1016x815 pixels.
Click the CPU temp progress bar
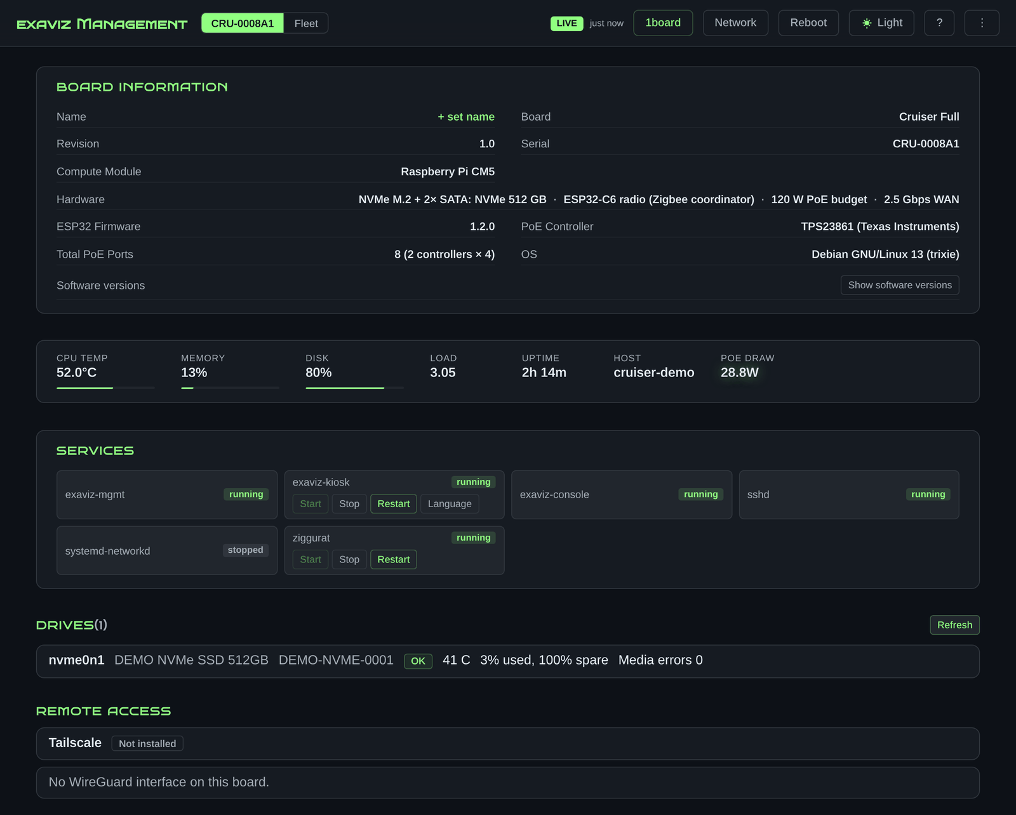tap(105, 388)
